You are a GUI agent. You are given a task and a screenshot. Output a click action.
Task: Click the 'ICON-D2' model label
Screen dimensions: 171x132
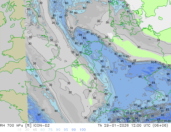tap(42, 126)
